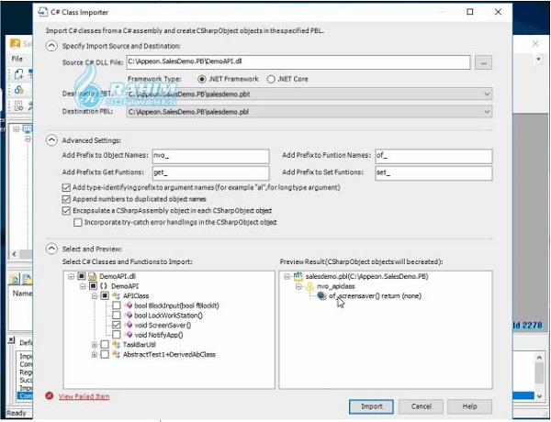
Task: Click the Add Prefix to Get Functions field
Action: 211,172
